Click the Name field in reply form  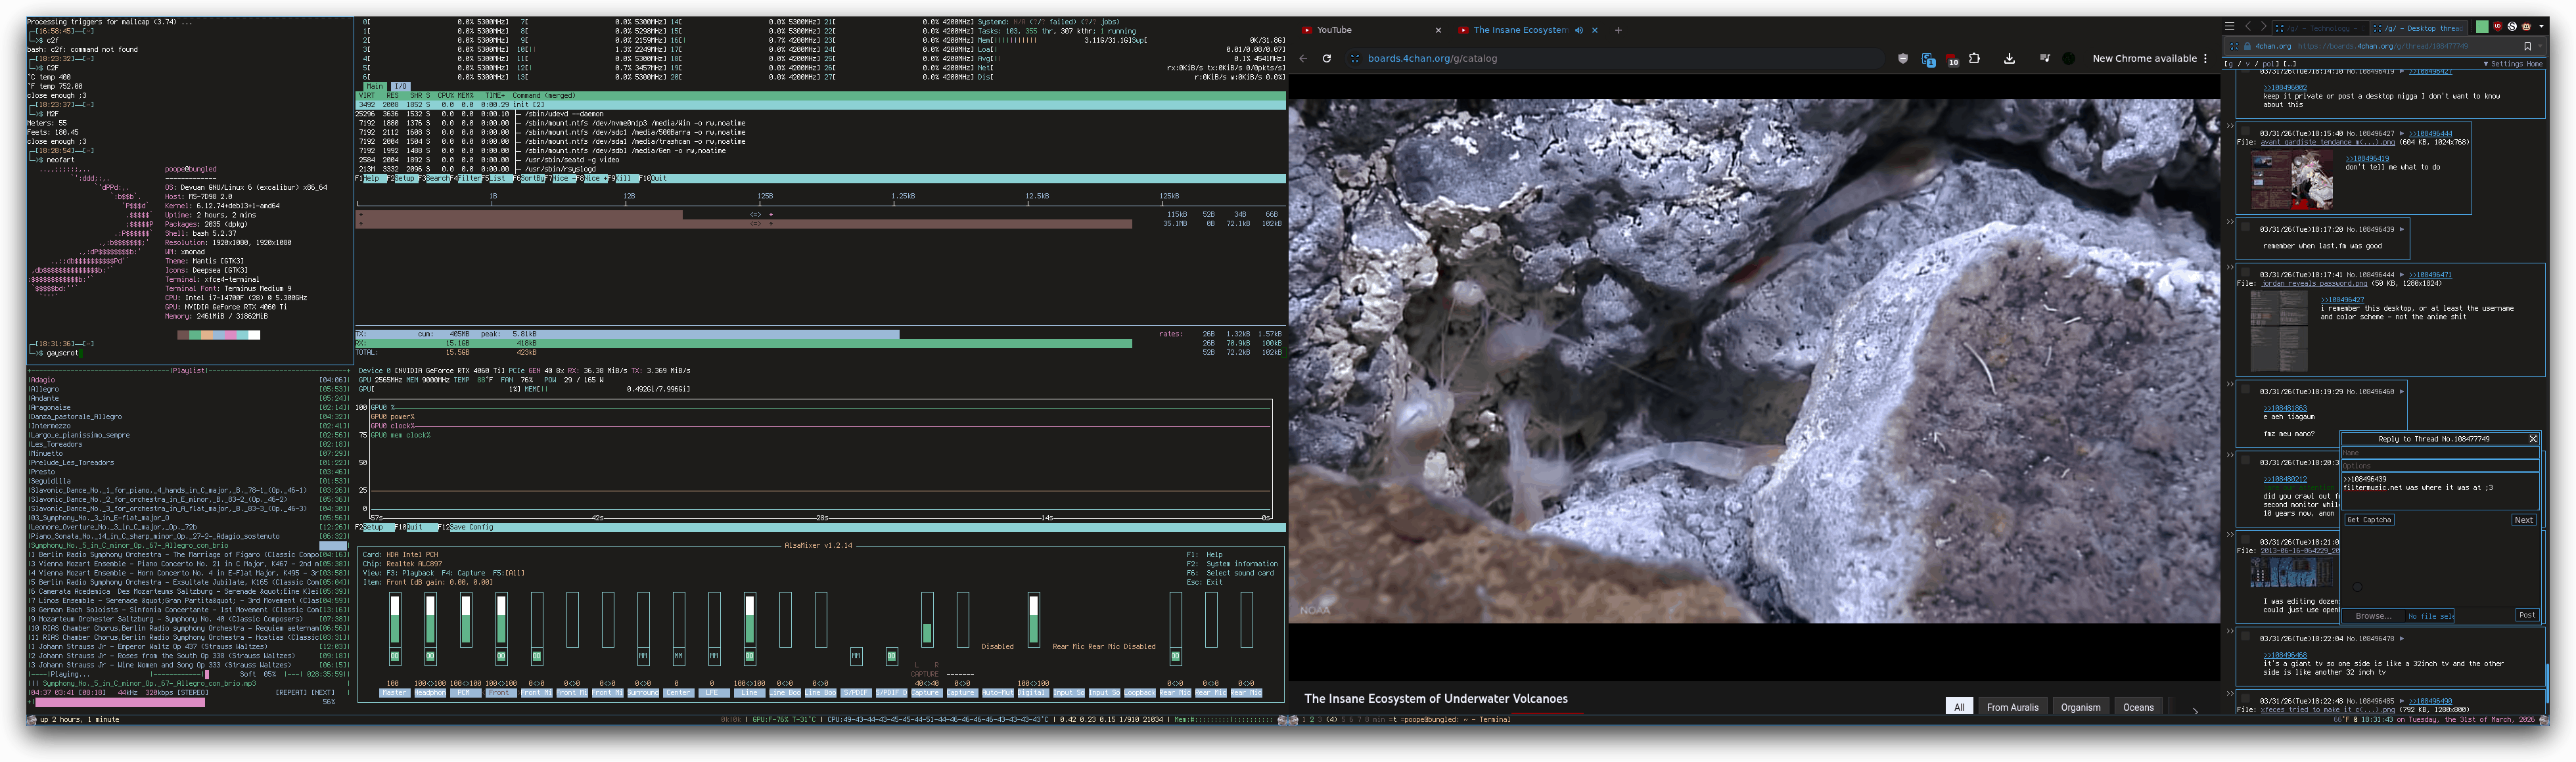(x=2440, y=453)
